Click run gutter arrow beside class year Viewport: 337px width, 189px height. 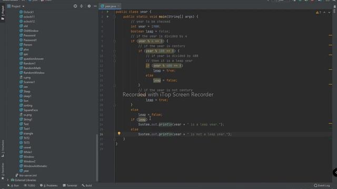(107, 12)
